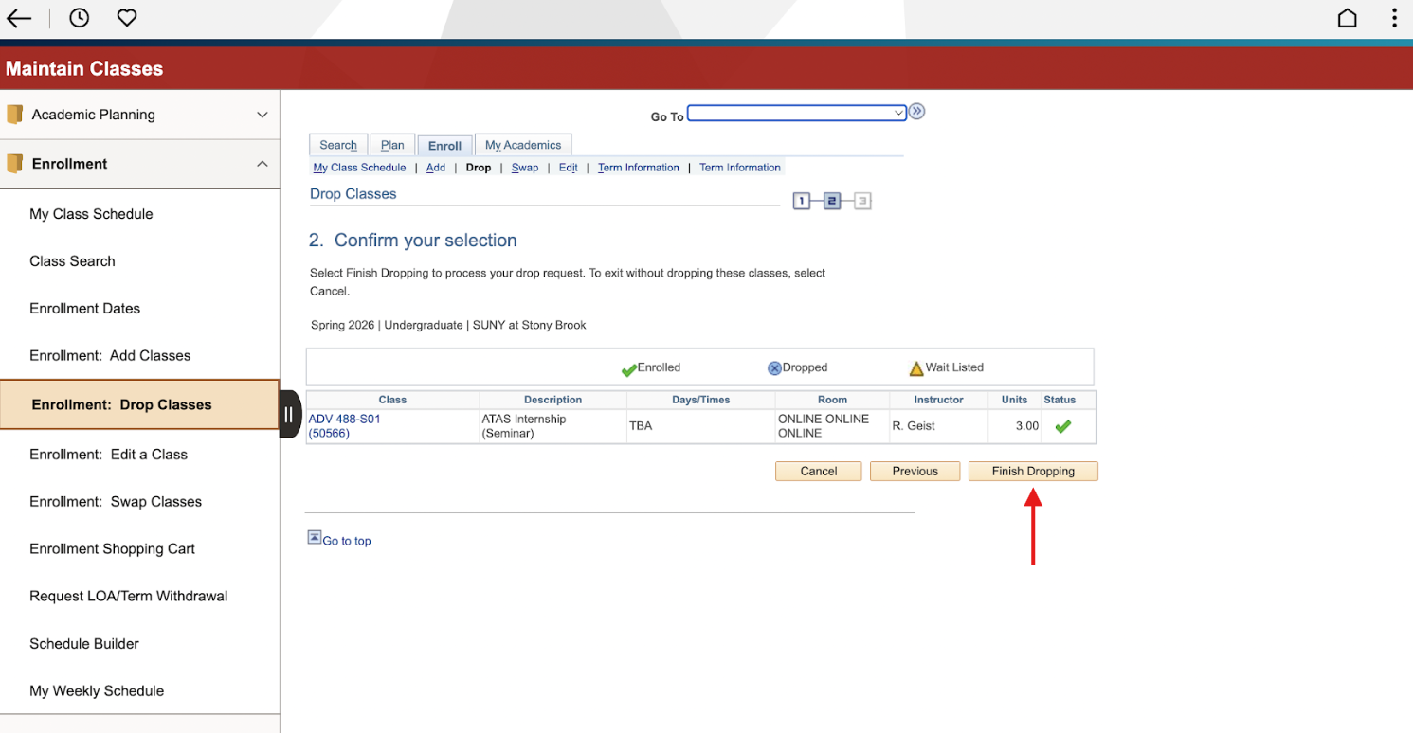
Task: Select Enrollment: Drop Classes in sidebar
Action: pyautogui.click(x=139, y=404)
